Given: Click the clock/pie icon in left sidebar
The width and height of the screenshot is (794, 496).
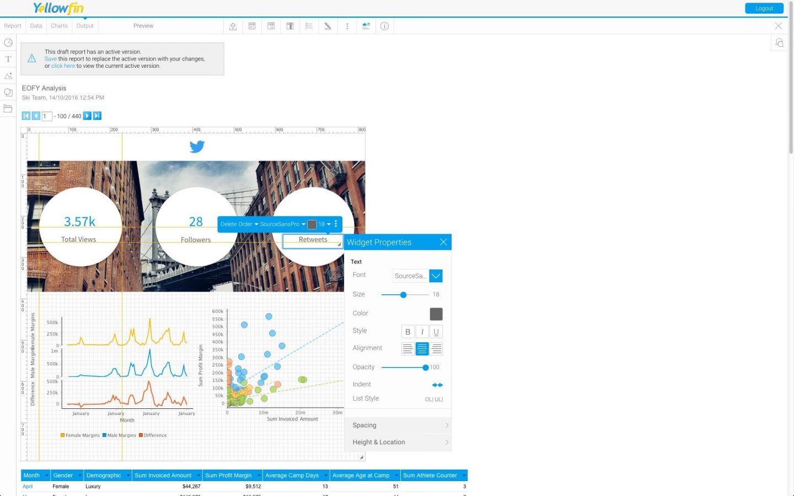Looking at the screenshot, I should tap(8, 42).
